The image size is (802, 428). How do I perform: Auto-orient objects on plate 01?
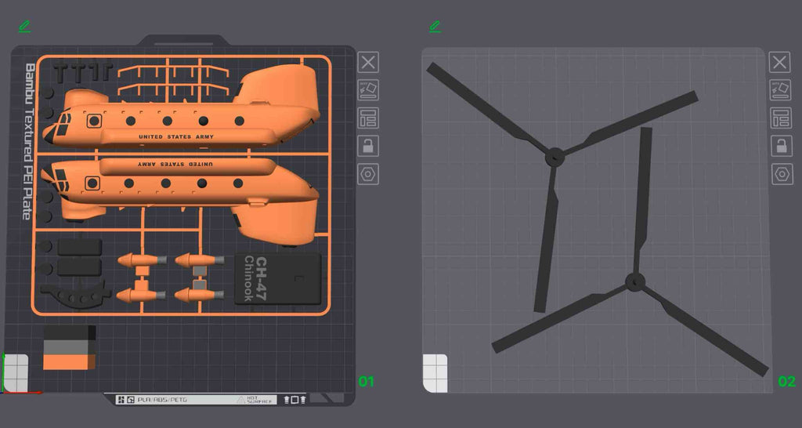coord(368,90)
